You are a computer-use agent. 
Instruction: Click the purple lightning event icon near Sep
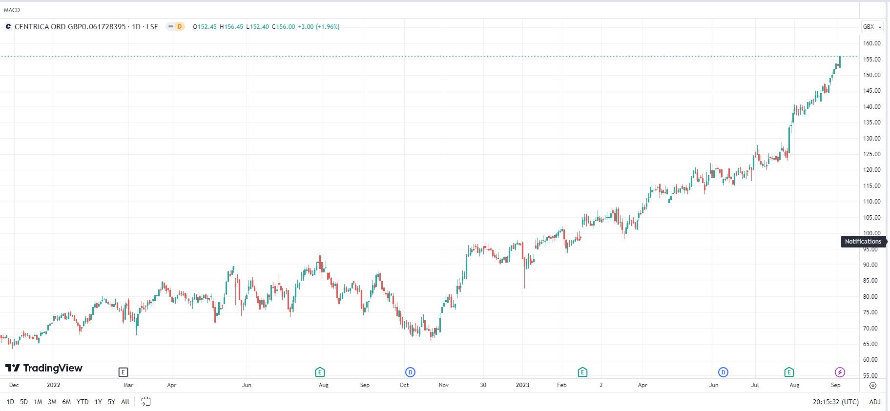[840, 372]
